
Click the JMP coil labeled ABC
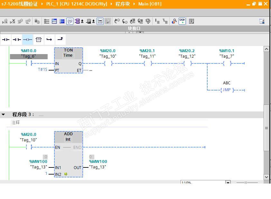pos(227,90)
